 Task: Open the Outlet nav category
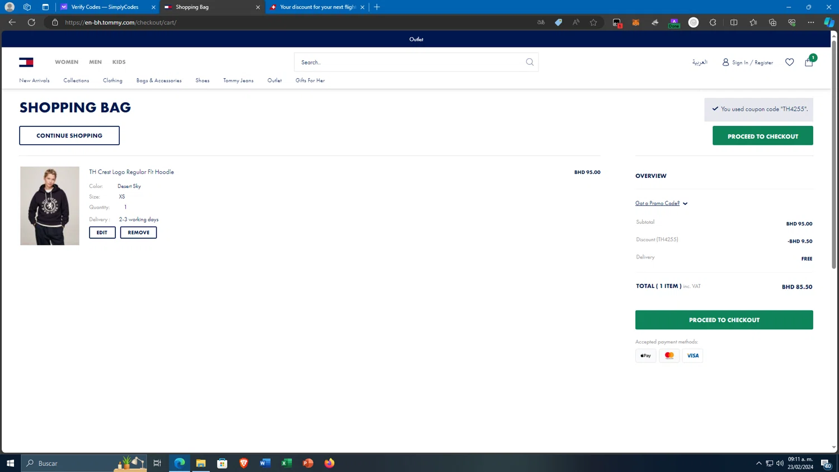click(x=274, y=81)
